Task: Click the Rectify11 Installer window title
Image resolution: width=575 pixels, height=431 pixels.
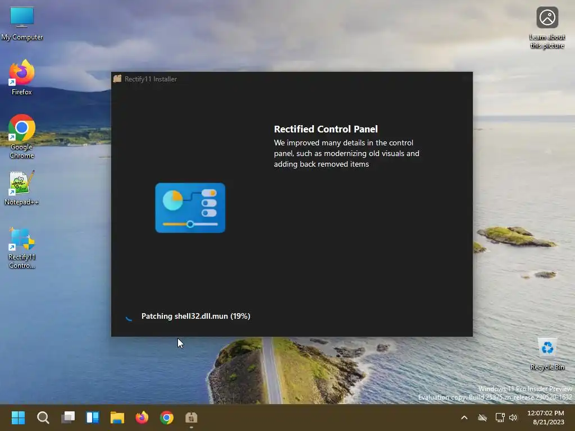Action: 150,79
